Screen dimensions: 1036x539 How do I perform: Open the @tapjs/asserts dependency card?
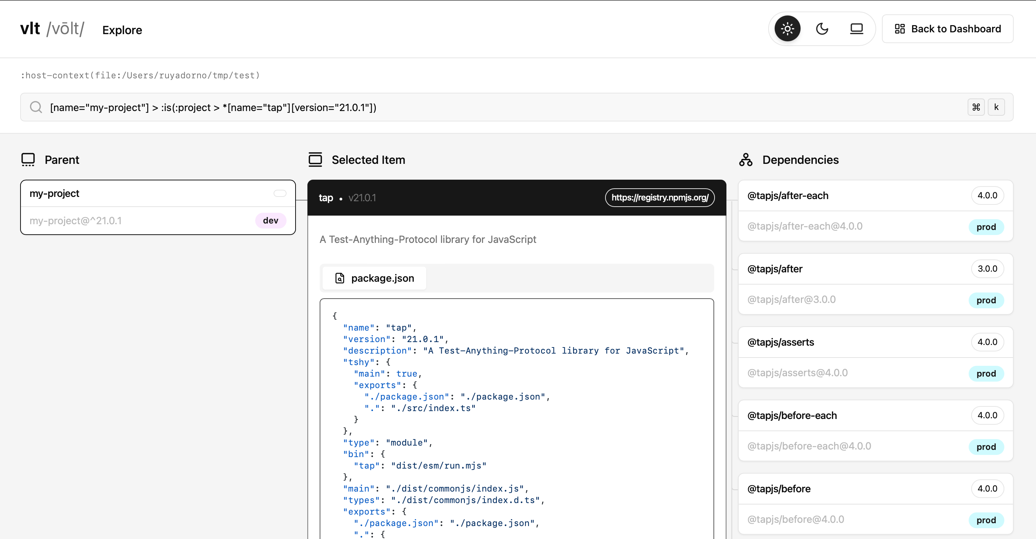pos(875,358)
